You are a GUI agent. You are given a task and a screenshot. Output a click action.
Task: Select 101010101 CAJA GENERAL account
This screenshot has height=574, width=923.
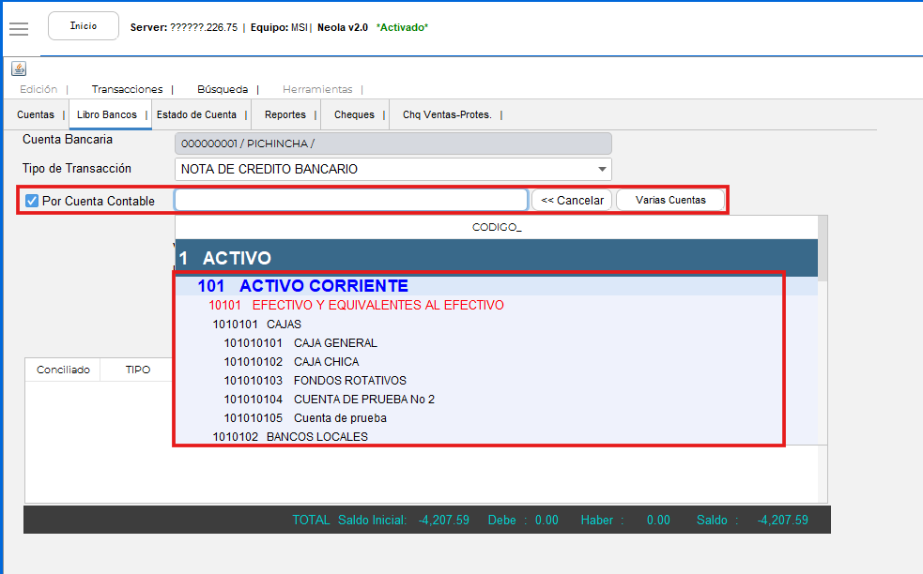point(300,342)
